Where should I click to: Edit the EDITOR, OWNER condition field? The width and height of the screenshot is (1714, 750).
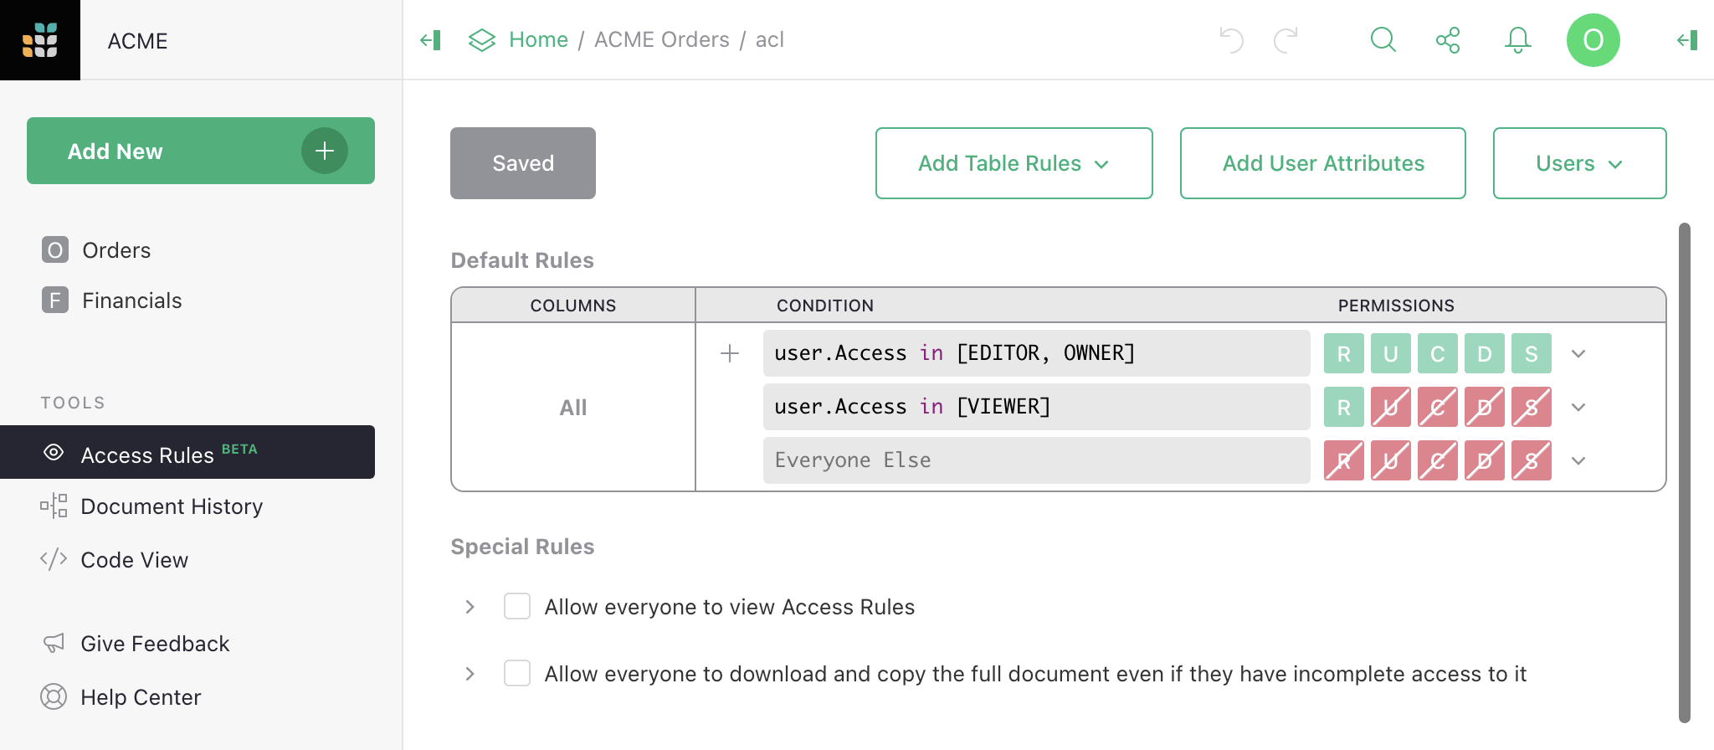pos(1037,353)
